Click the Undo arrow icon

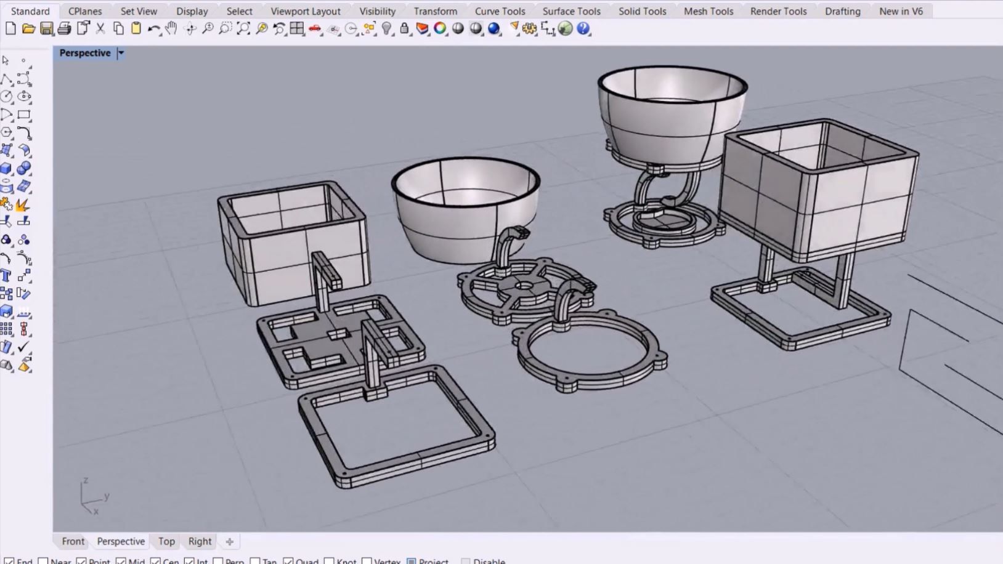point(154,28)
